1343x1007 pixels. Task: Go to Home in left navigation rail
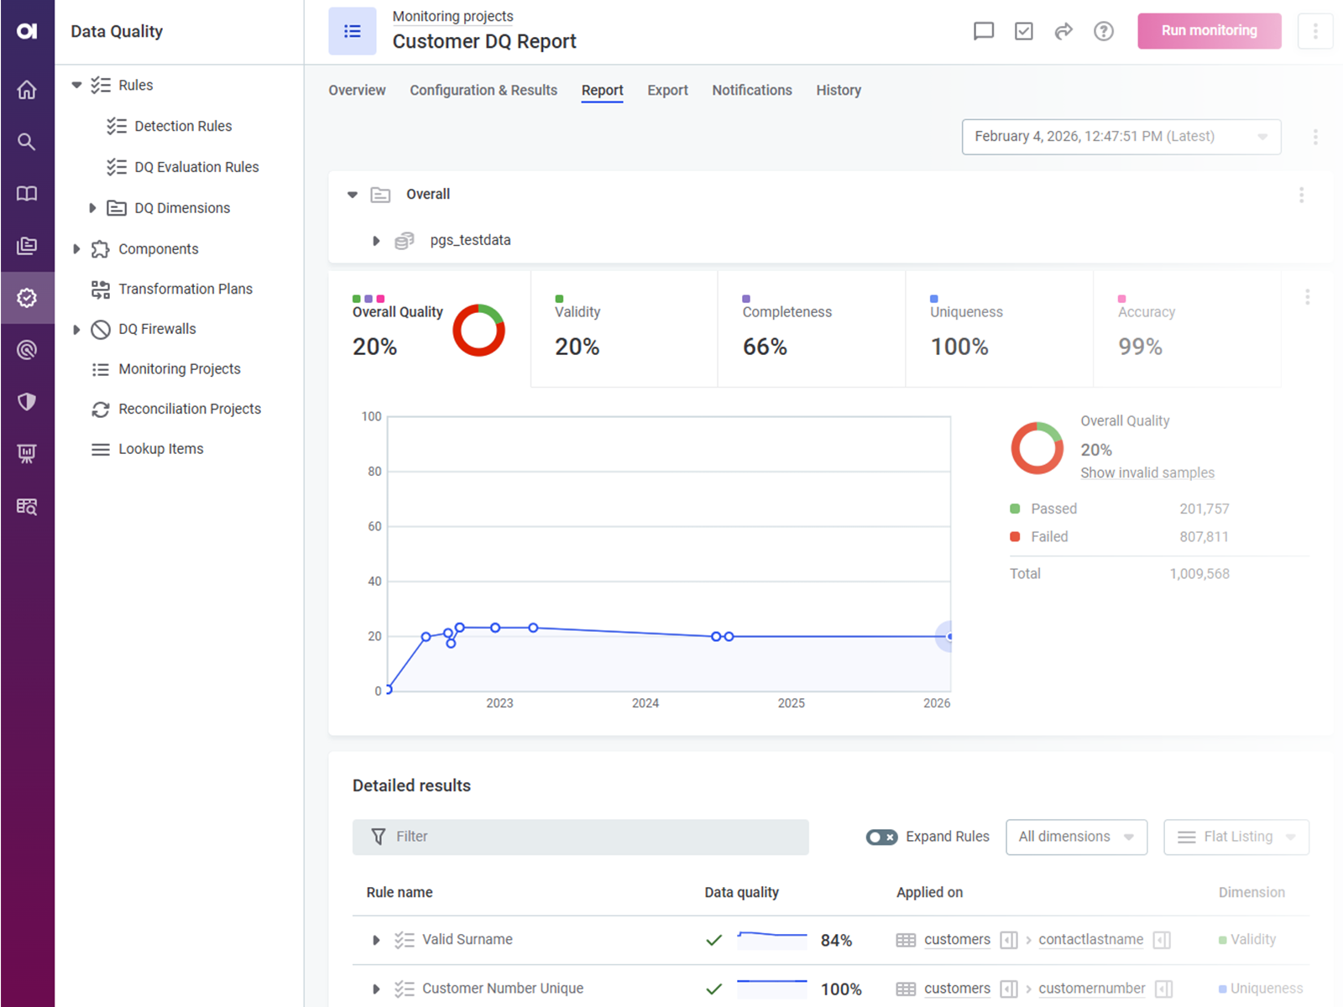click(x=27, y=90)
